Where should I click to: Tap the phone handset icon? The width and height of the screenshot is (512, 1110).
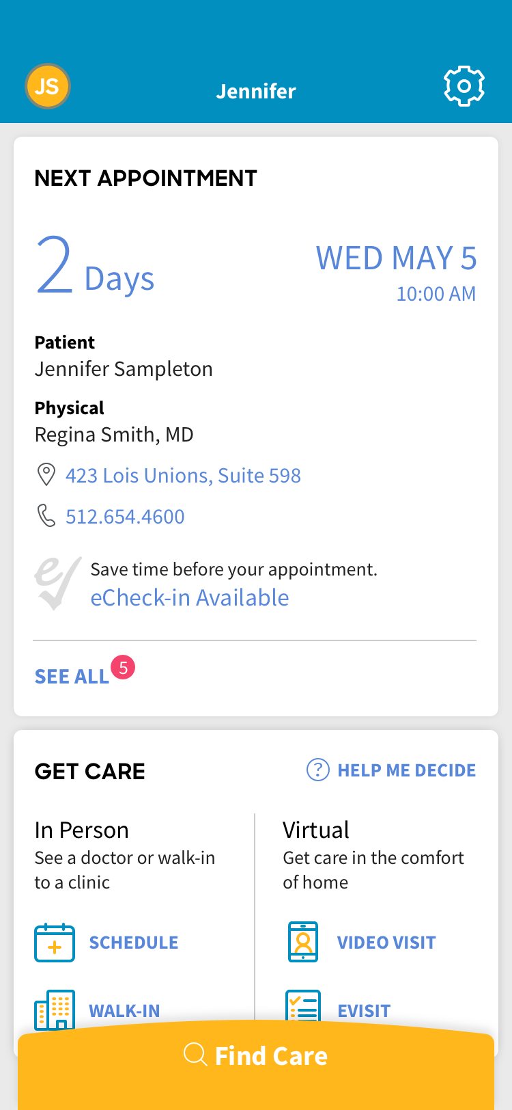(46, 516)
